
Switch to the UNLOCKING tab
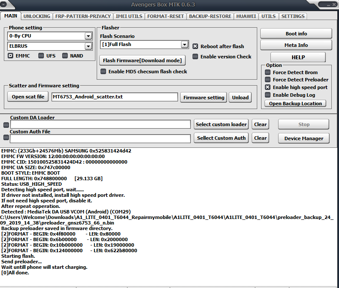click(37, 16)
